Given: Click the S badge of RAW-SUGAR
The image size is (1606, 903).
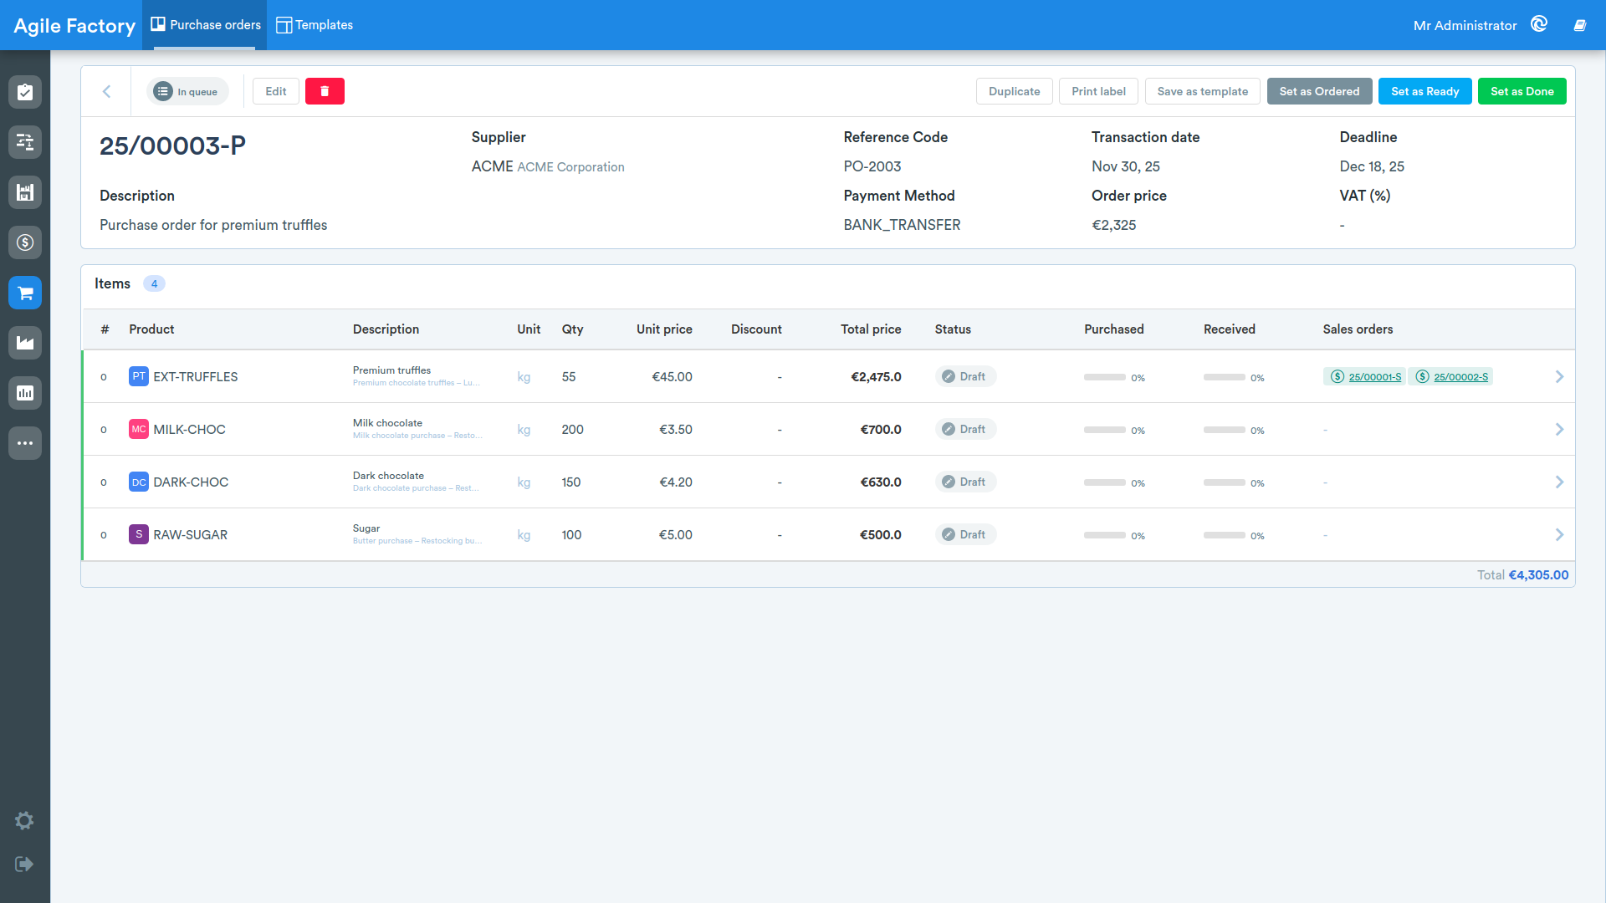Looking at the screenshot, I should (139, 534).
